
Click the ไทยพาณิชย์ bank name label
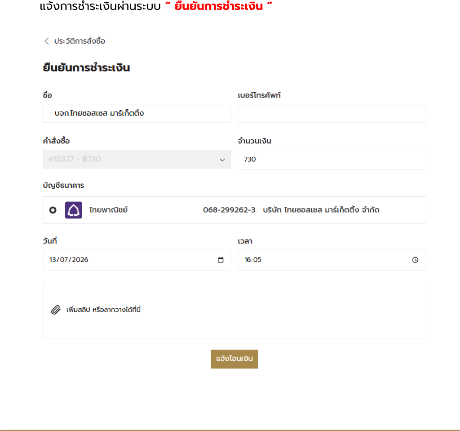coord(109,210)
